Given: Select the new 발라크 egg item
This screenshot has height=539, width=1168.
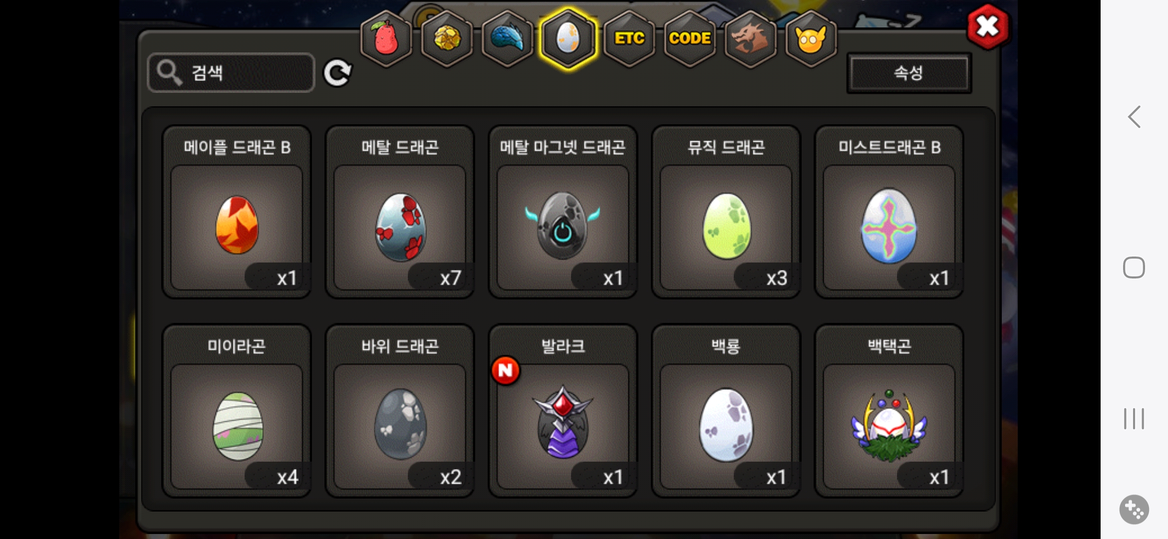Looking at the screenshot, I should [563, 411].
